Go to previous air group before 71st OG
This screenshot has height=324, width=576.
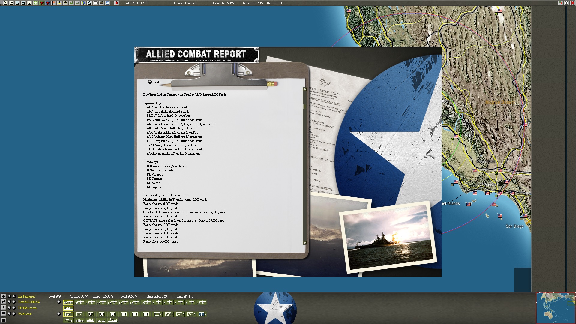coord(9,302)
